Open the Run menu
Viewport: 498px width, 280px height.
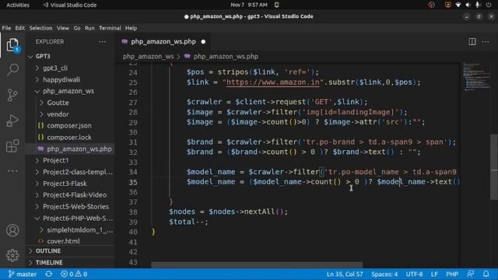[89, 28]
